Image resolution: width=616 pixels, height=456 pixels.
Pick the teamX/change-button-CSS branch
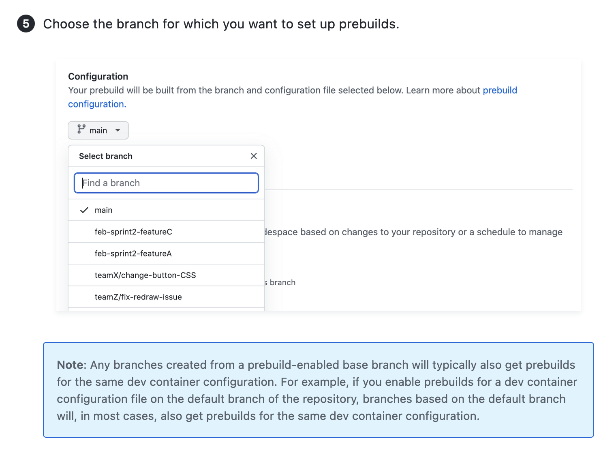pyautogui.click(x=145, y=275)
